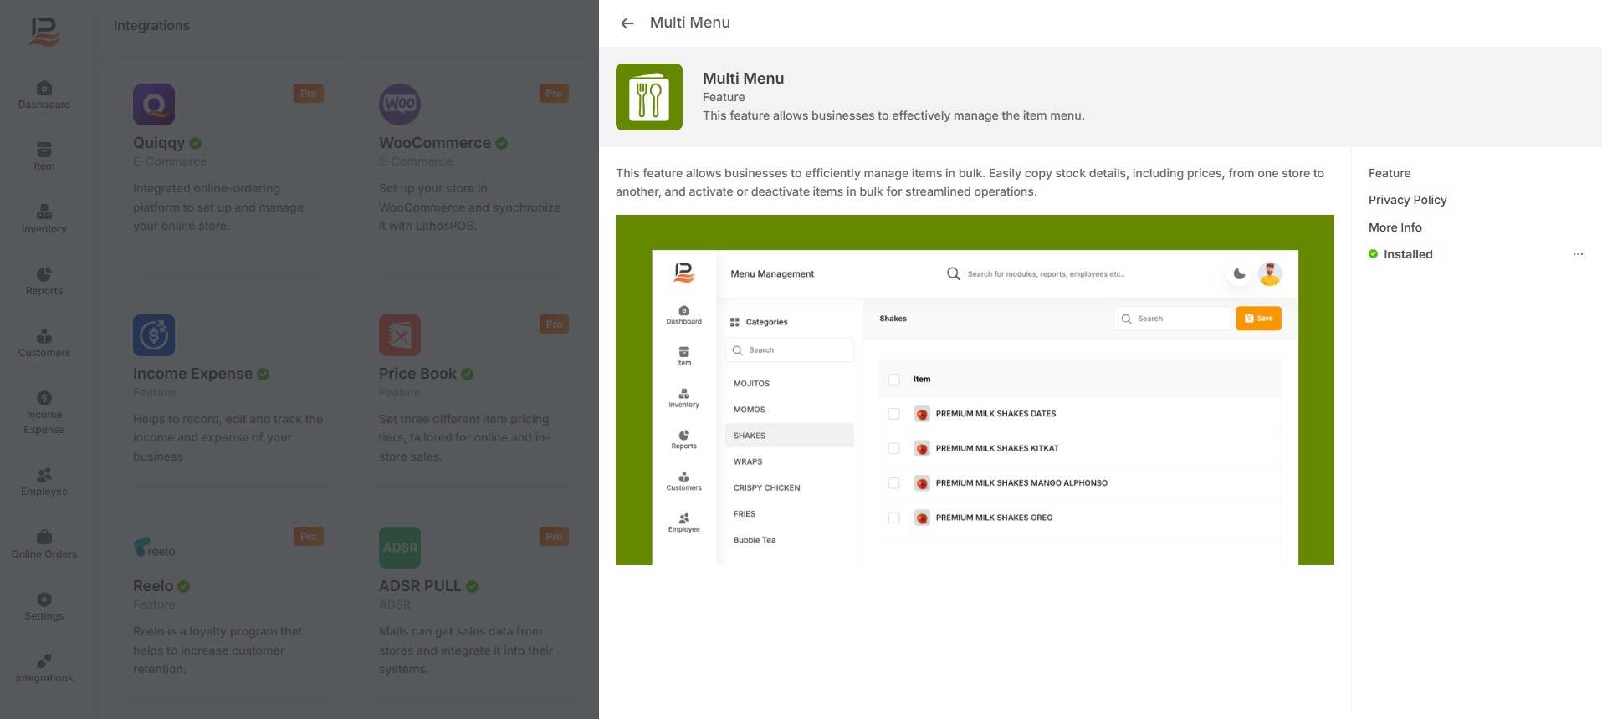The width and height of the screenshot is (1602, 719).
Task: Open Online Orders in the sidebar
Action: 44,544
